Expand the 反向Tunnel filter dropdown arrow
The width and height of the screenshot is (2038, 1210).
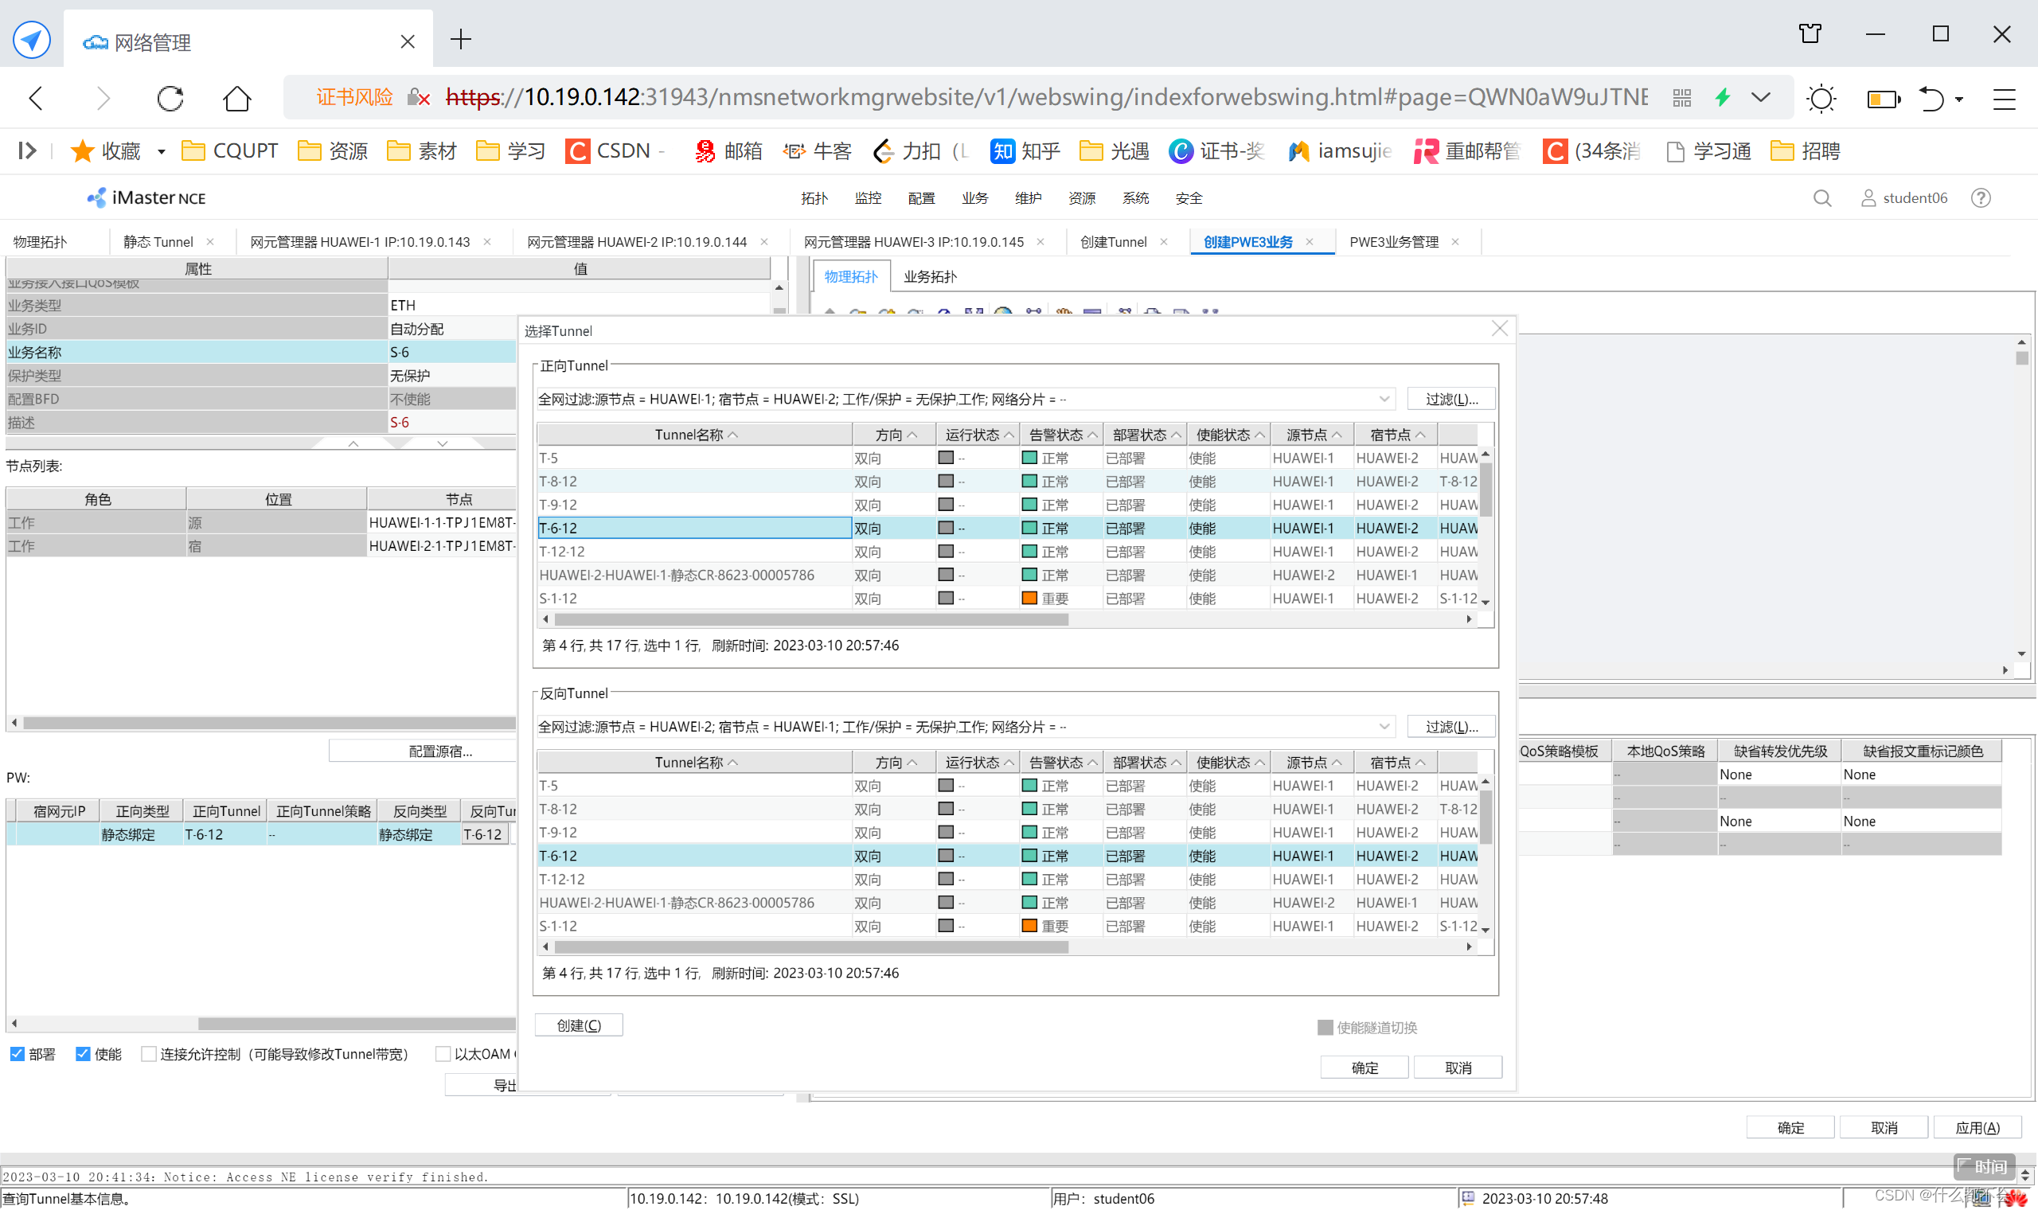pos(1384,728)
